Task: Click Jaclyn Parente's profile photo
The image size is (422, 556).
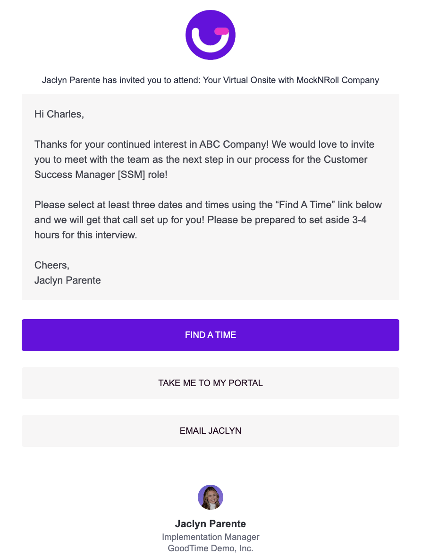Action: pos(211,497)
